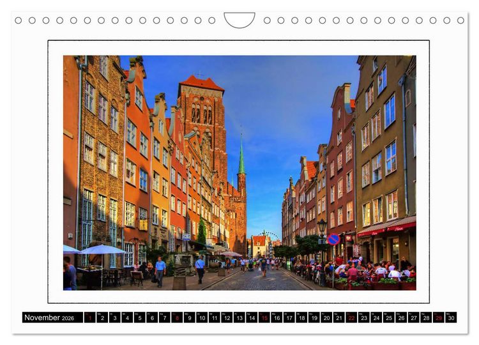Select day 6 in the date row
The width and height of the screenshot is (479, 345).
click(x=152, y=317)
